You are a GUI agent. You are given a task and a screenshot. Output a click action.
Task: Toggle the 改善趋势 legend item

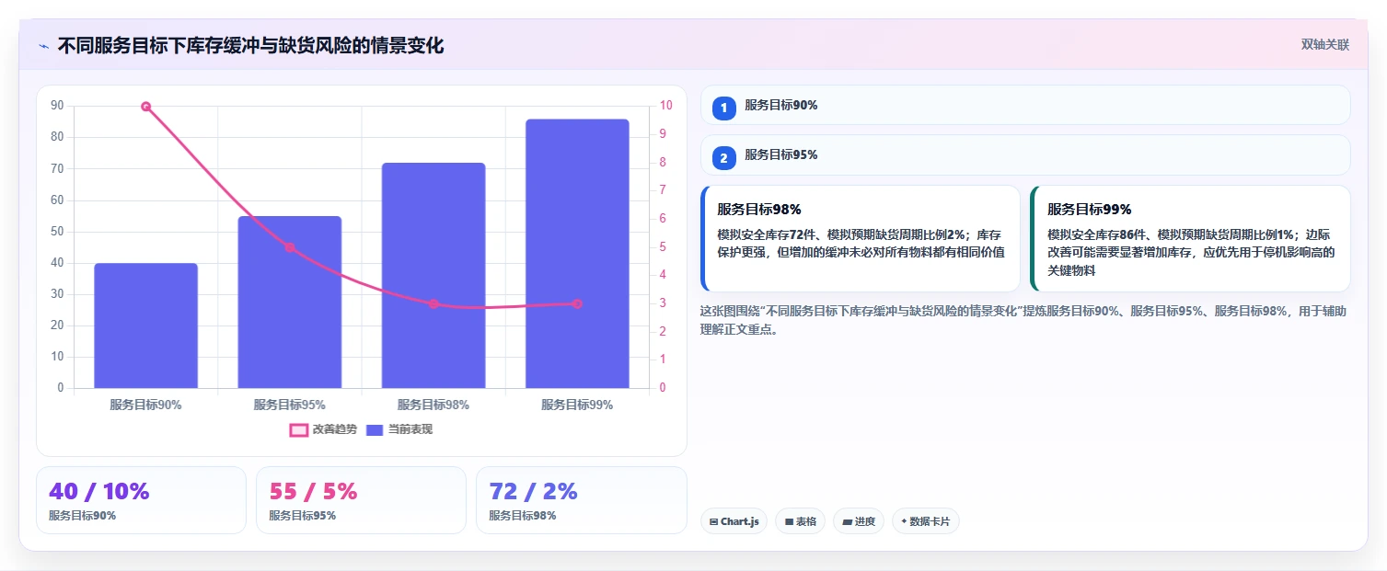point(323,429)
